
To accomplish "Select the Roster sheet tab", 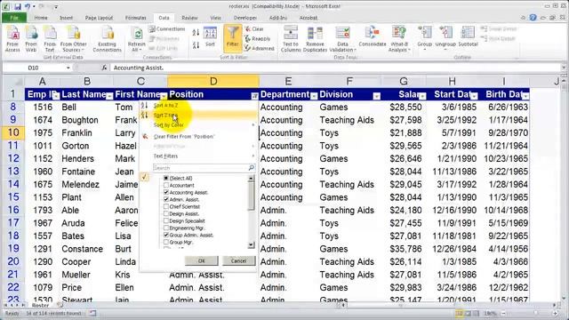I will click(40, 306).
